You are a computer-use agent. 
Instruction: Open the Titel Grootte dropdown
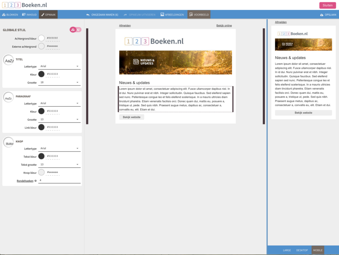coord(59,83)
